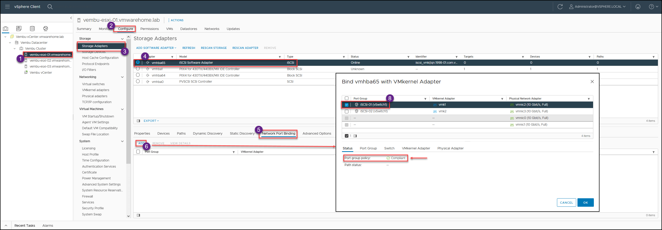Viewport: 662px width, 230px height.
Task: Collapse the System settings section
Action: [122, 141]
